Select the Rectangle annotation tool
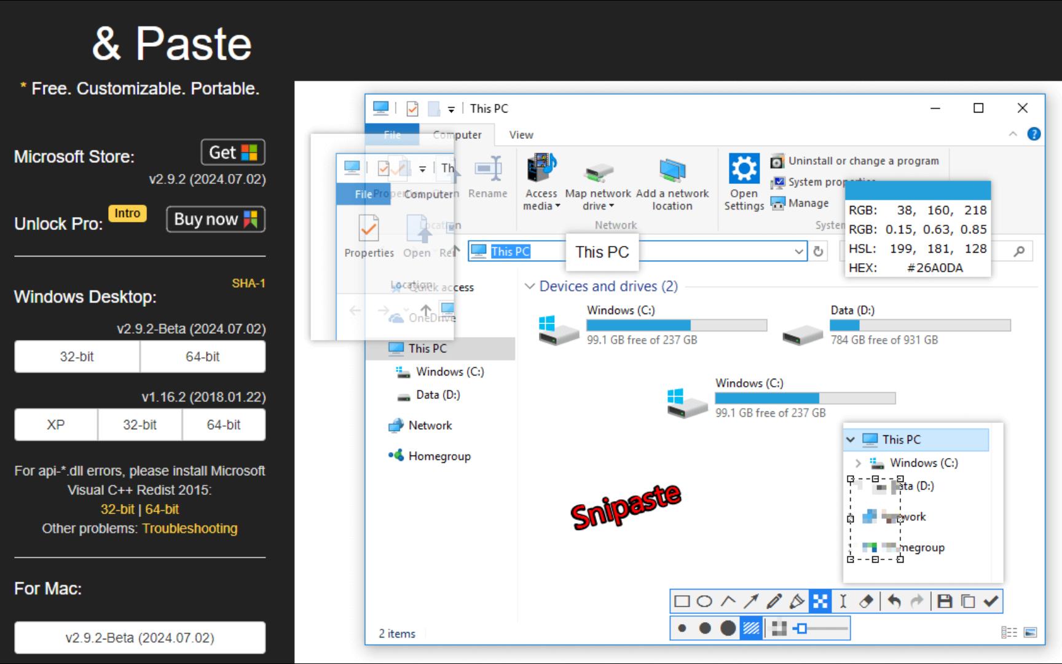The width and height of the screenshot is (1062, 664). coord(682,601)
